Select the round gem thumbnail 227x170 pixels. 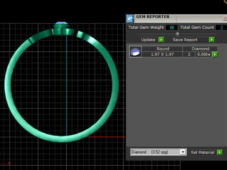click(135, 52)
